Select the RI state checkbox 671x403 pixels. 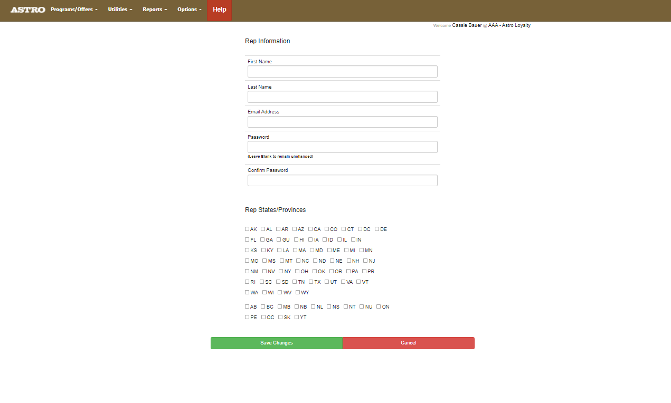pyautogui.click(x=247, y=282)
